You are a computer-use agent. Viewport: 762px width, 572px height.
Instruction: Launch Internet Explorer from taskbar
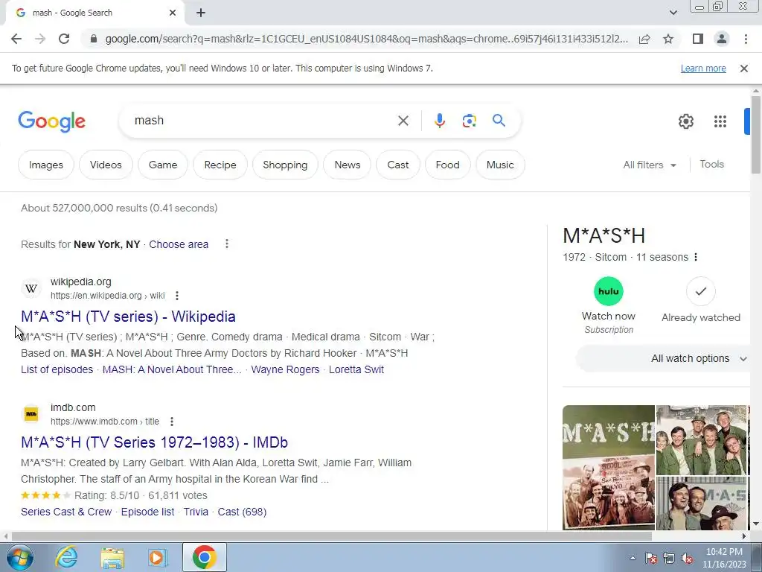pyautogui.click(x=66, y=557)
